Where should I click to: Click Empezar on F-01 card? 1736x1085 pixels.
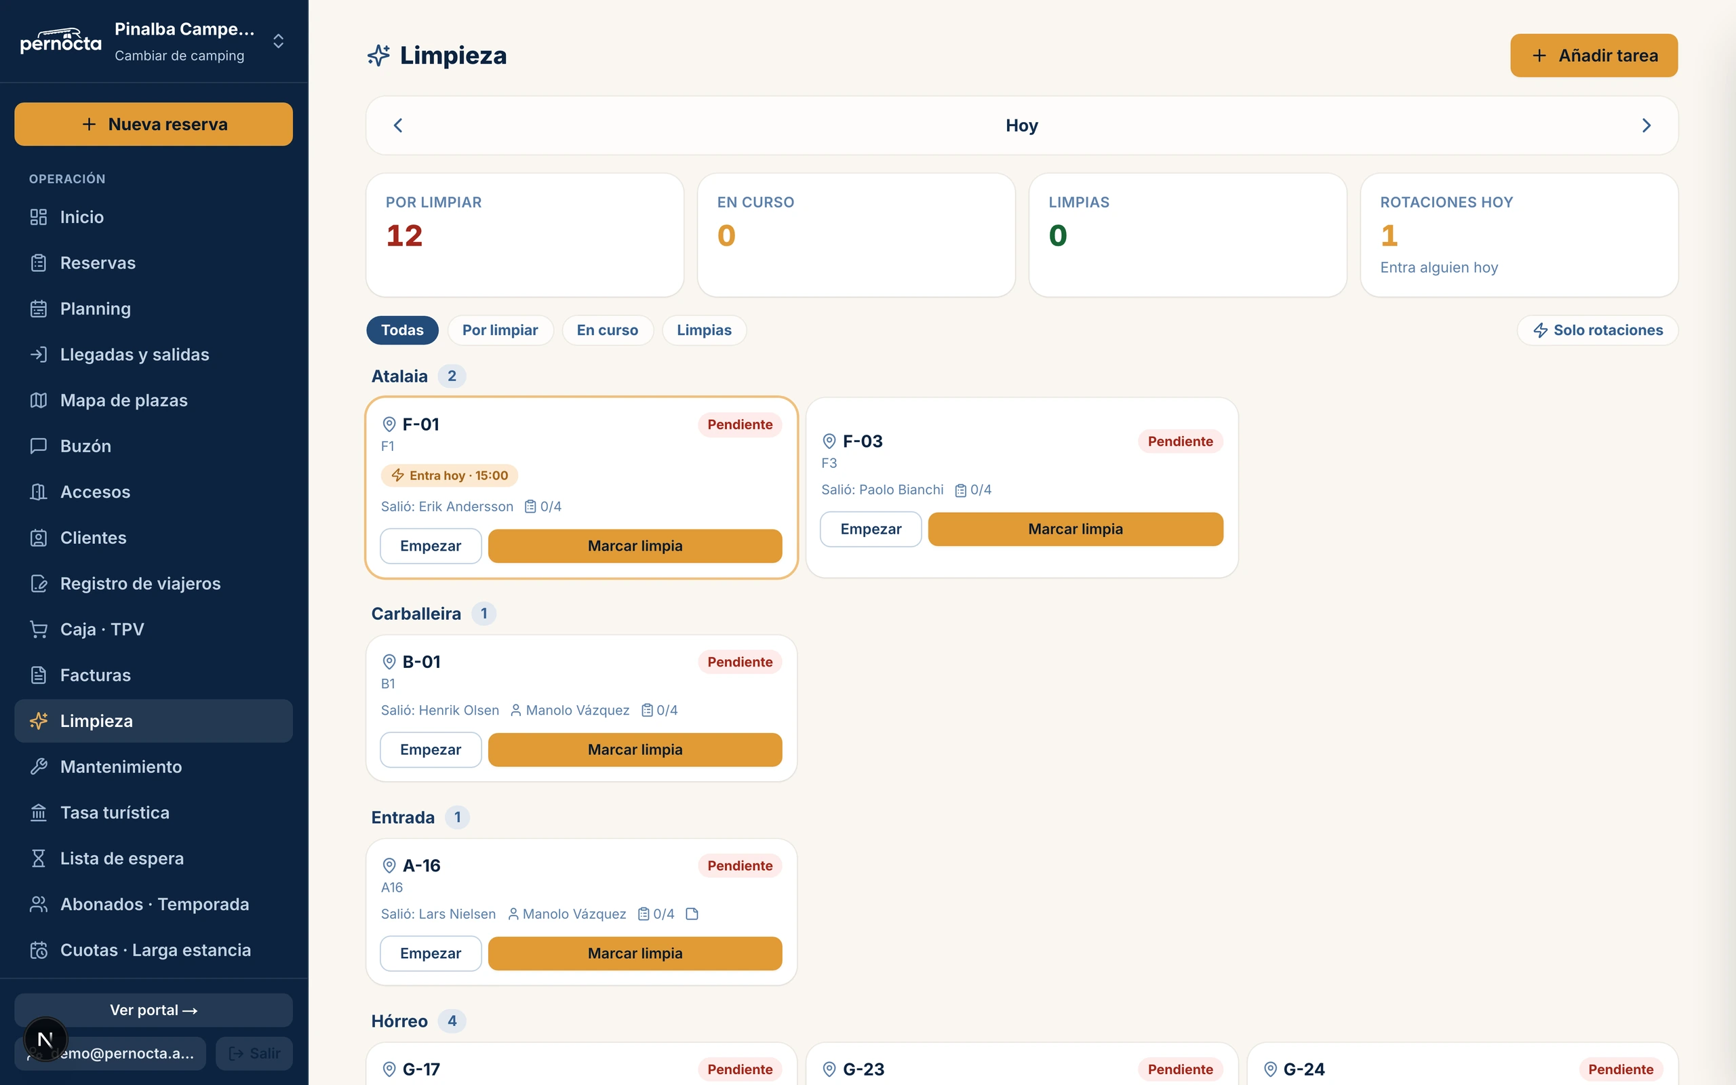click(x=431, y=546)
